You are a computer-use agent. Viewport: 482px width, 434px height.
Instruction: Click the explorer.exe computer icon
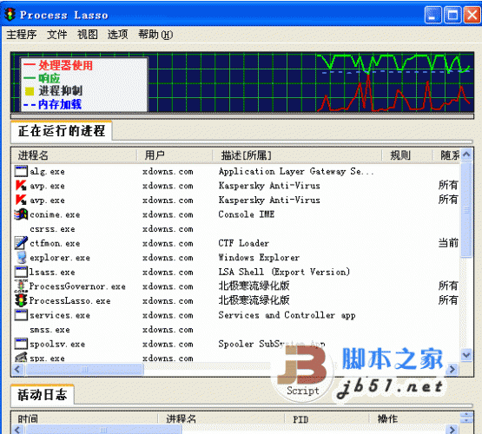[22, 258]
